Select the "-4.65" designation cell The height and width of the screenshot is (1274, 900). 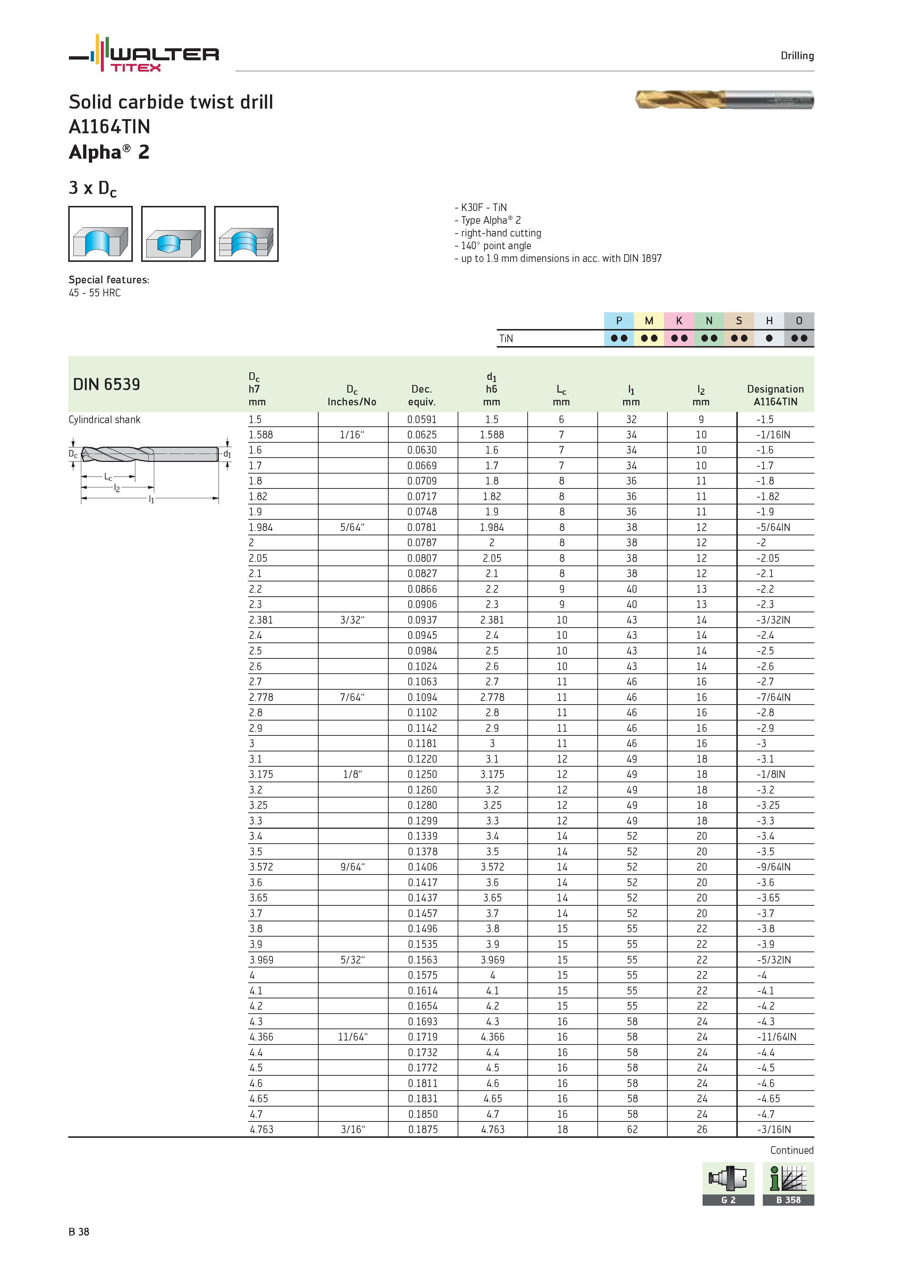click(x=768, y=1099)
